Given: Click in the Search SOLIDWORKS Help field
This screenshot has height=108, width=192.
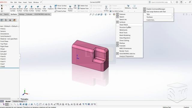Looking at the screenshot, I should click(159, 2).
